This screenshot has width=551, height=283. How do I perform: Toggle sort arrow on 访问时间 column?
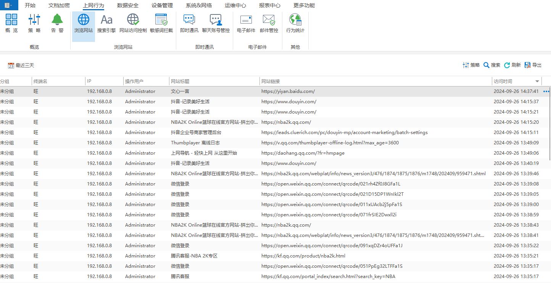tap(537, 81)
